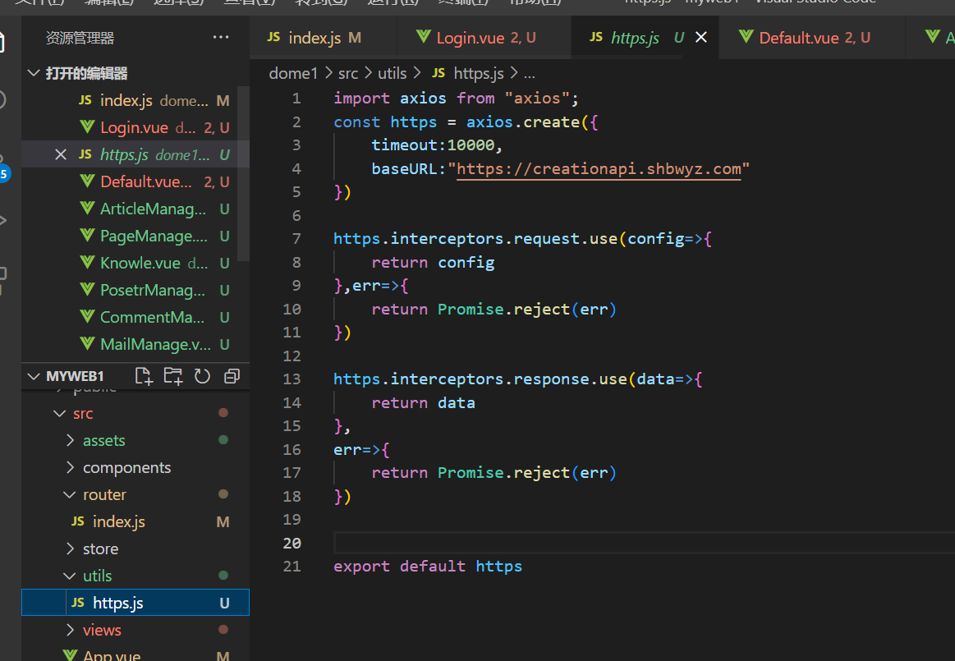Collapse all folders in Explorer
The height and width of the screenshot is (661, 955).
[x=231, y=375]
